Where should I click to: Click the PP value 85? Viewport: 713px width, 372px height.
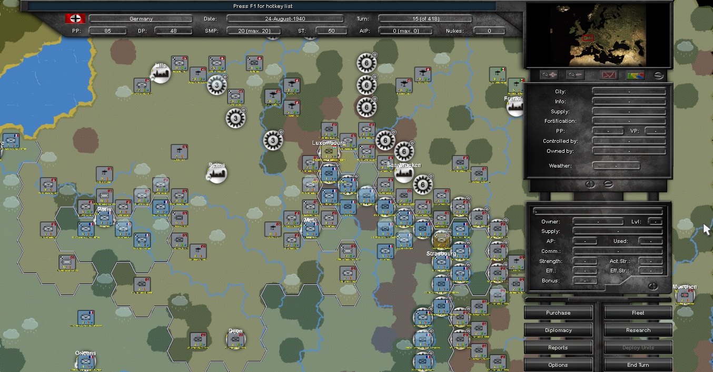pyautogui.click(x=107, y=31)
